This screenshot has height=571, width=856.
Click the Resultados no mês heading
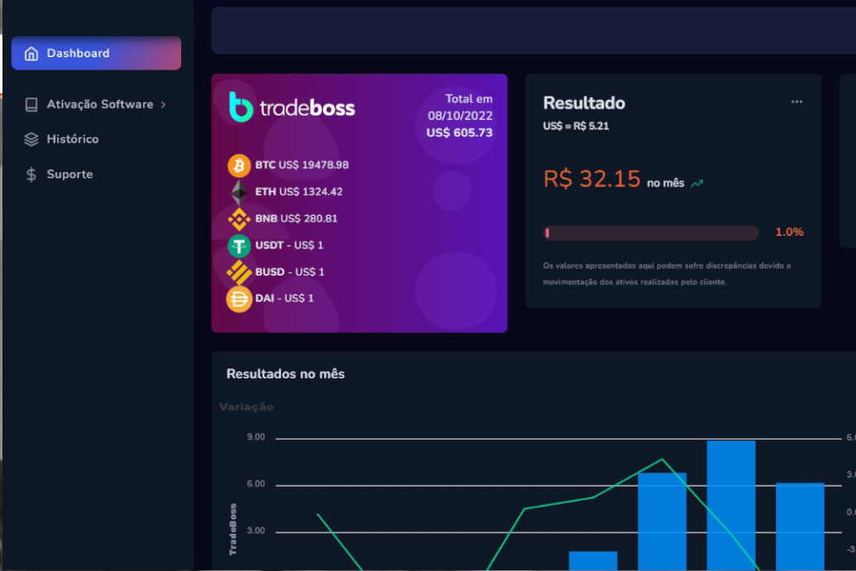coord(285,374)
